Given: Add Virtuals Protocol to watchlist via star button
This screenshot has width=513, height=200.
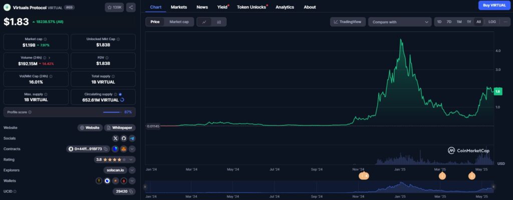Looking at the screenshot, I should (x=114, y=7).
